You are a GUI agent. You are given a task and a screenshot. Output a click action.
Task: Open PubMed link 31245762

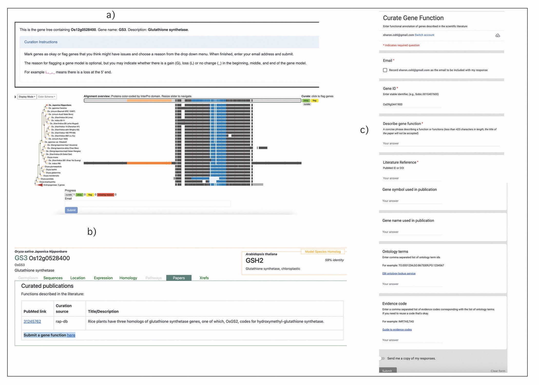32,321
